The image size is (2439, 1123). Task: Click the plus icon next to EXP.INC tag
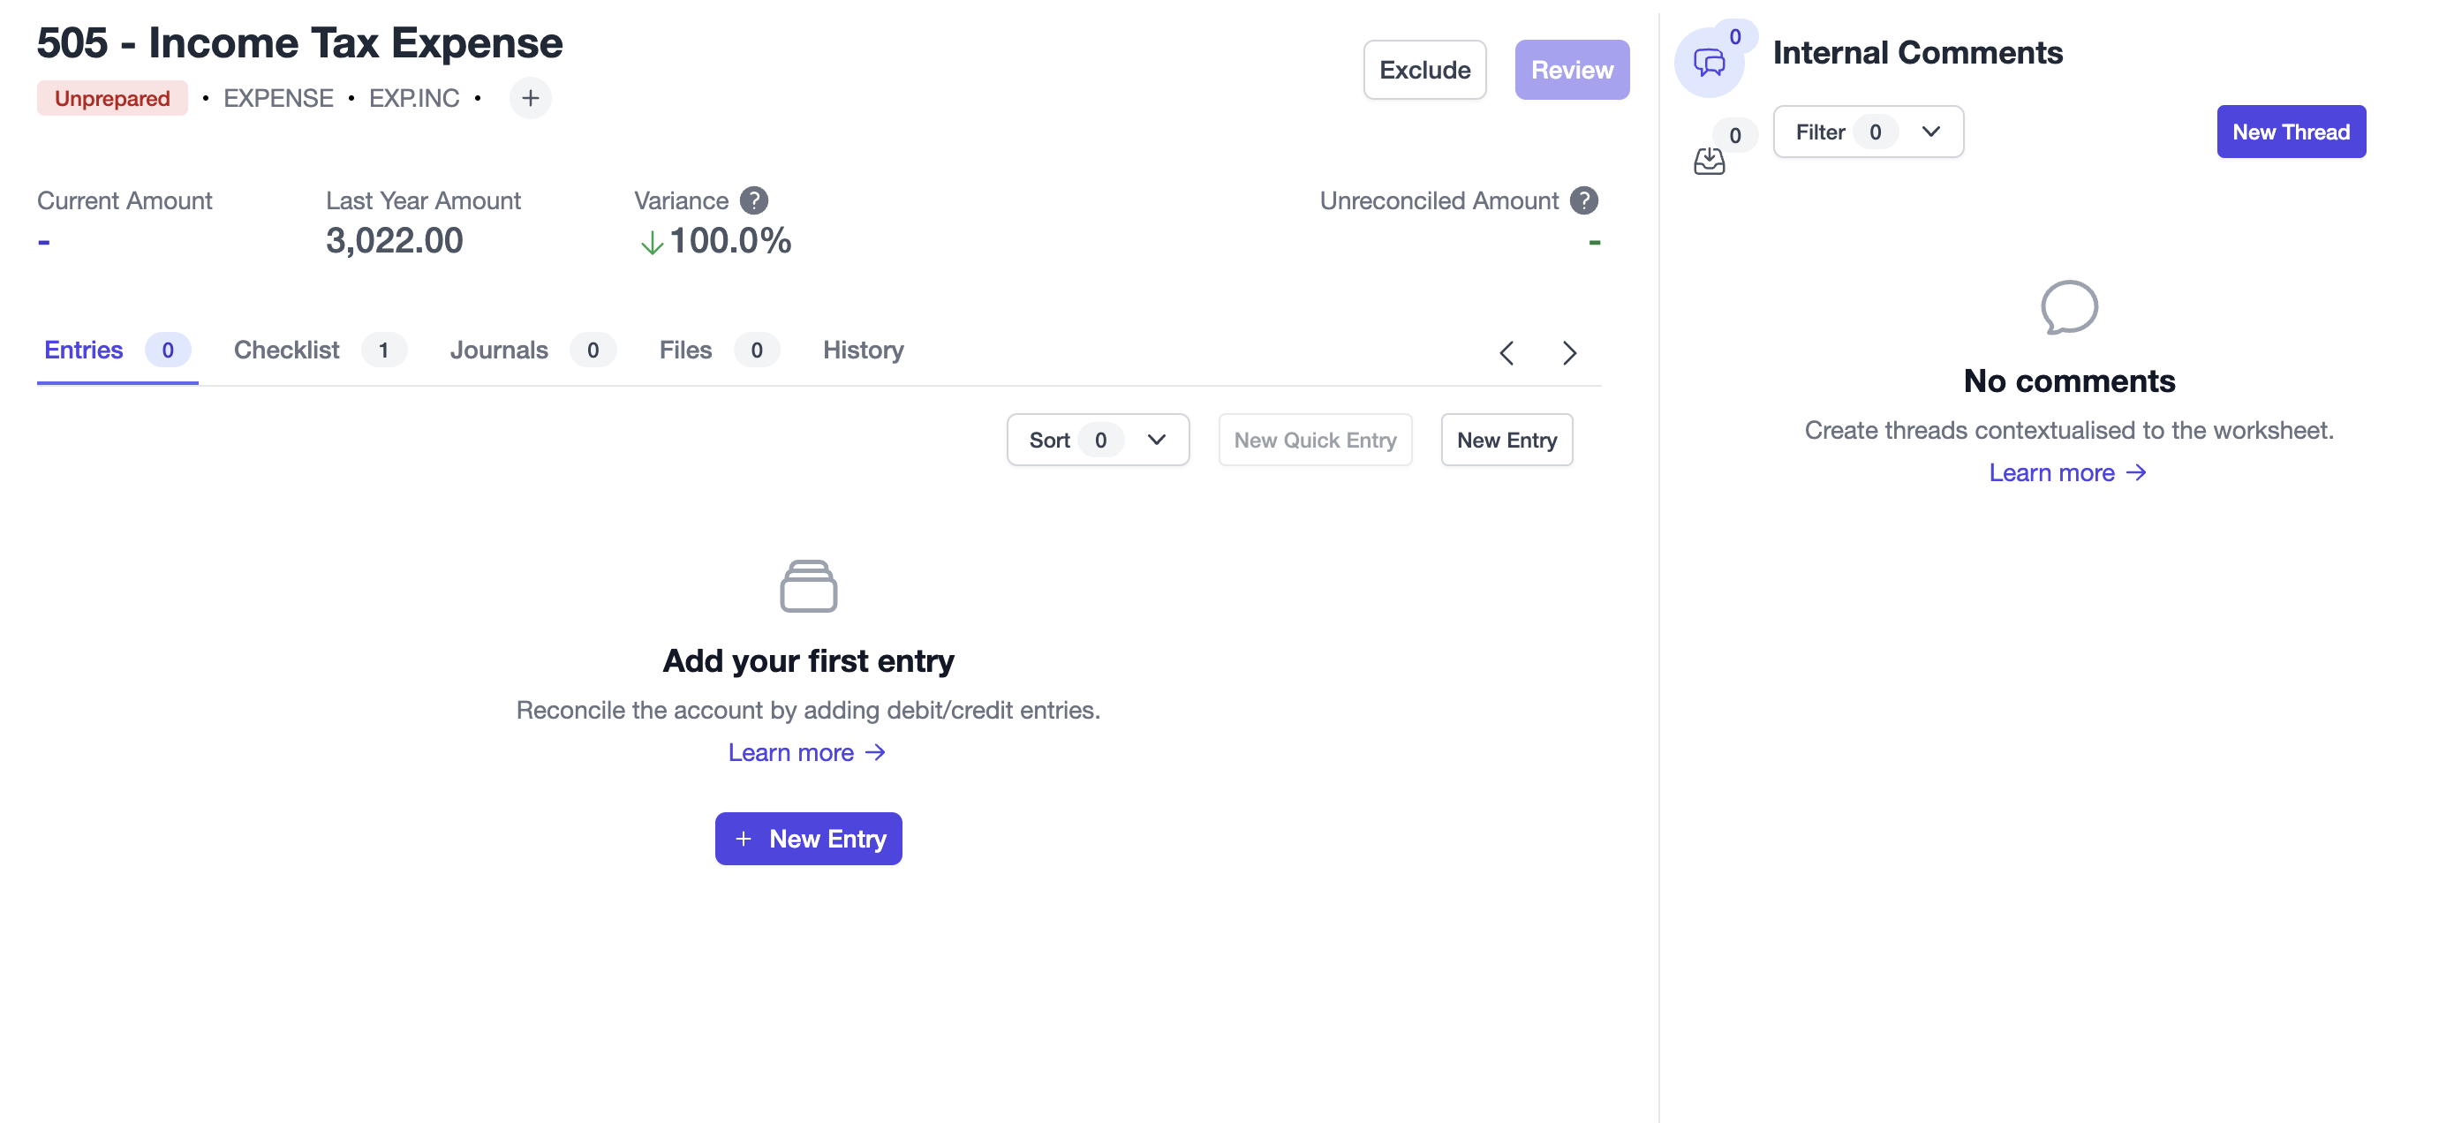529,96
